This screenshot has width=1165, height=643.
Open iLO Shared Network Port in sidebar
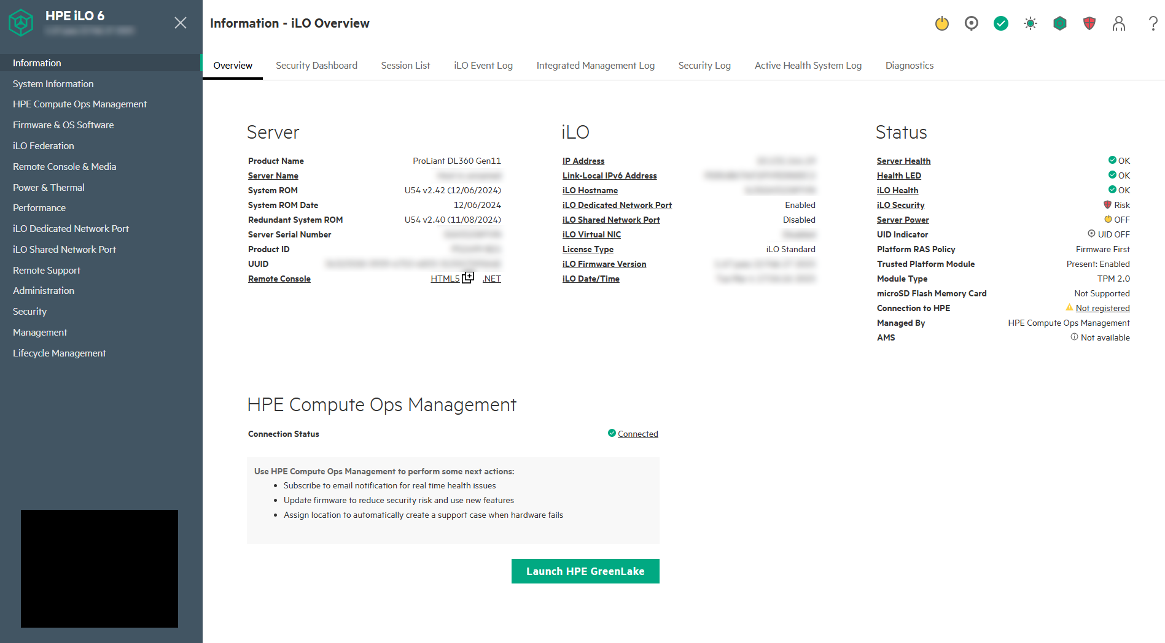click(x=64, y=250)
